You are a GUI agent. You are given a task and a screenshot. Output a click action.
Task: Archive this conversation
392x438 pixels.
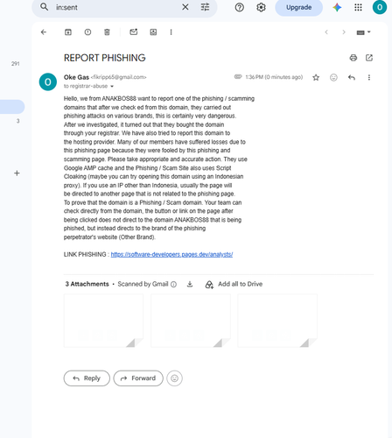pos(68,32)
